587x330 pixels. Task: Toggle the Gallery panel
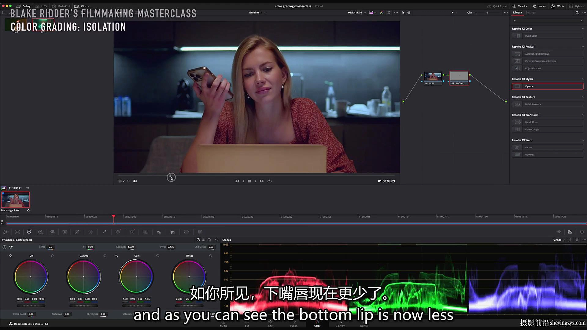click(24, 6)
